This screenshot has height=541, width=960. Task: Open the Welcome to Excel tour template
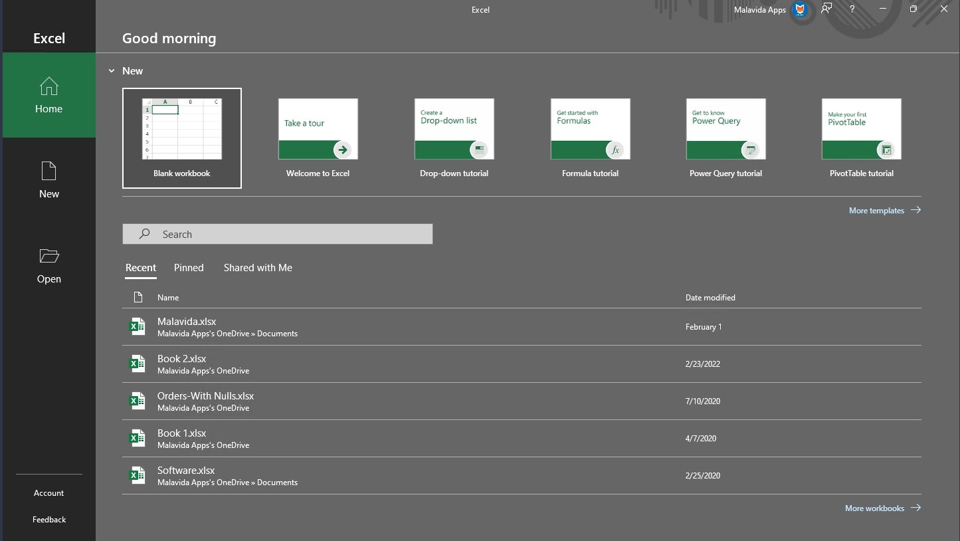tap(318, 138)
